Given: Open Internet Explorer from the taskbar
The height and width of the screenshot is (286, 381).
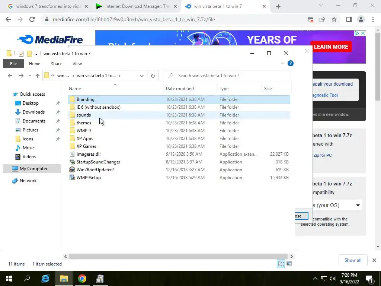Looking at the screenshot, I should pyautogui.click(x=45, y=279).
